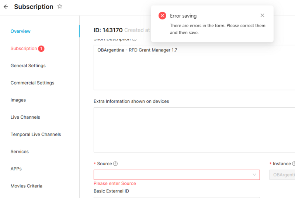
Task: Go to Movies Criteria section
Action: click(x=27, y=186)
